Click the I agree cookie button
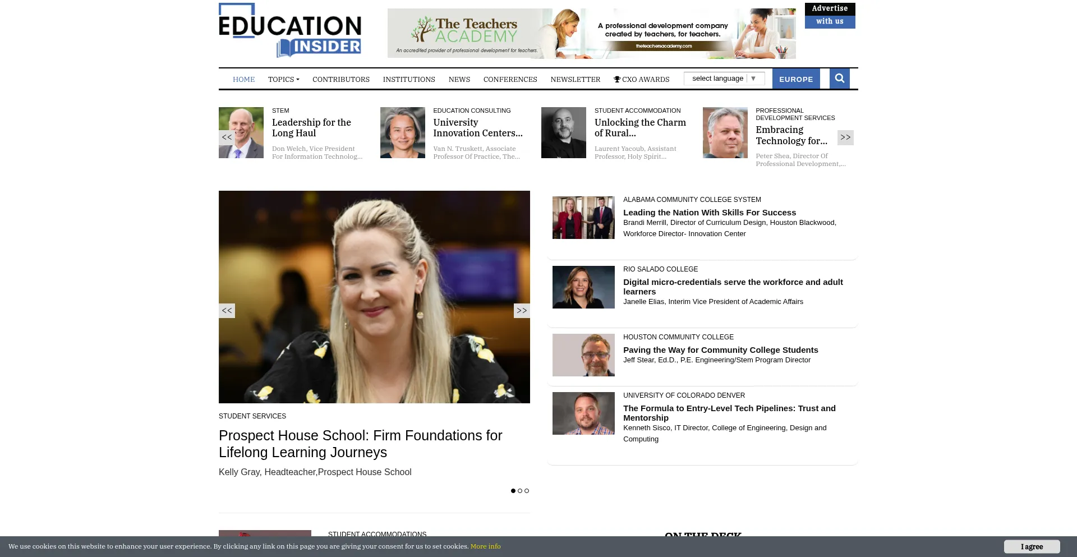Screen dimensions: 1077x557 point(1032,546)
